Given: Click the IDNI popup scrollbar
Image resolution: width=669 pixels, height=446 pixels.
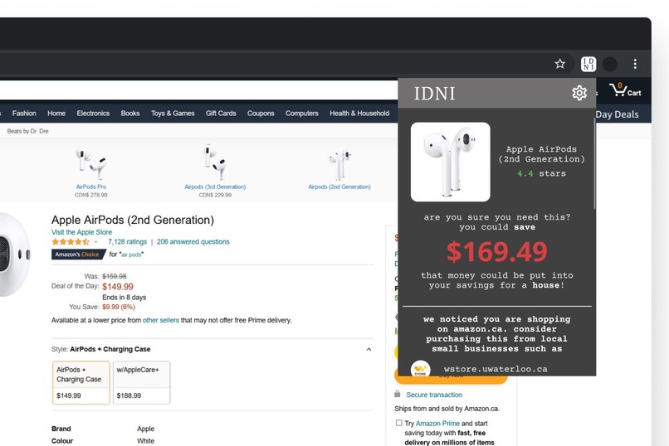Looking at the screenshot, I should tap(594, 164).
